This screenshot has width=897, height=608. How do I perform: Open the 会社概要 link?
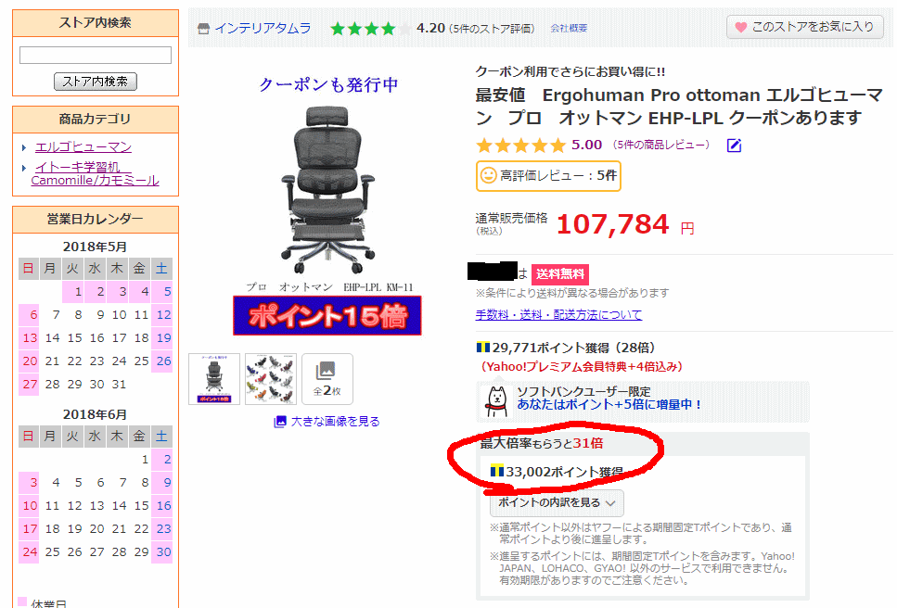tap(569, 28)
